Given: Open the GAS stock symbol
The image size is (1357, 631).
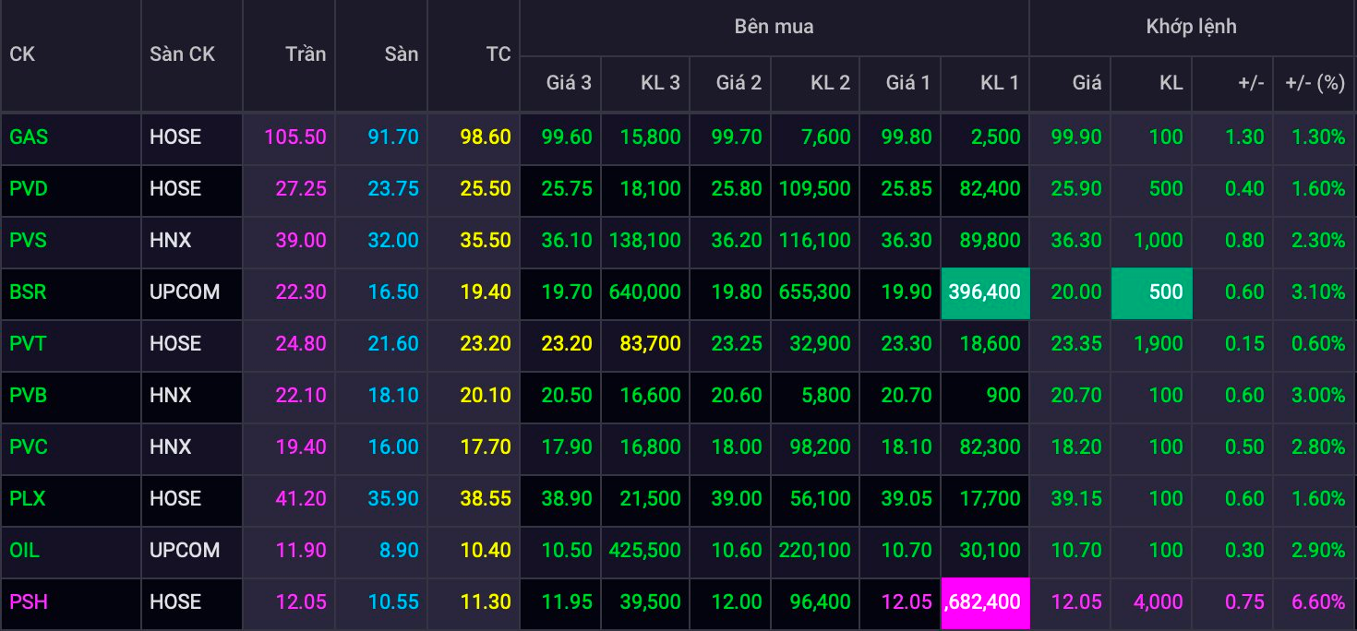Looking at the screenshot, I should click(x=29, y=137).
